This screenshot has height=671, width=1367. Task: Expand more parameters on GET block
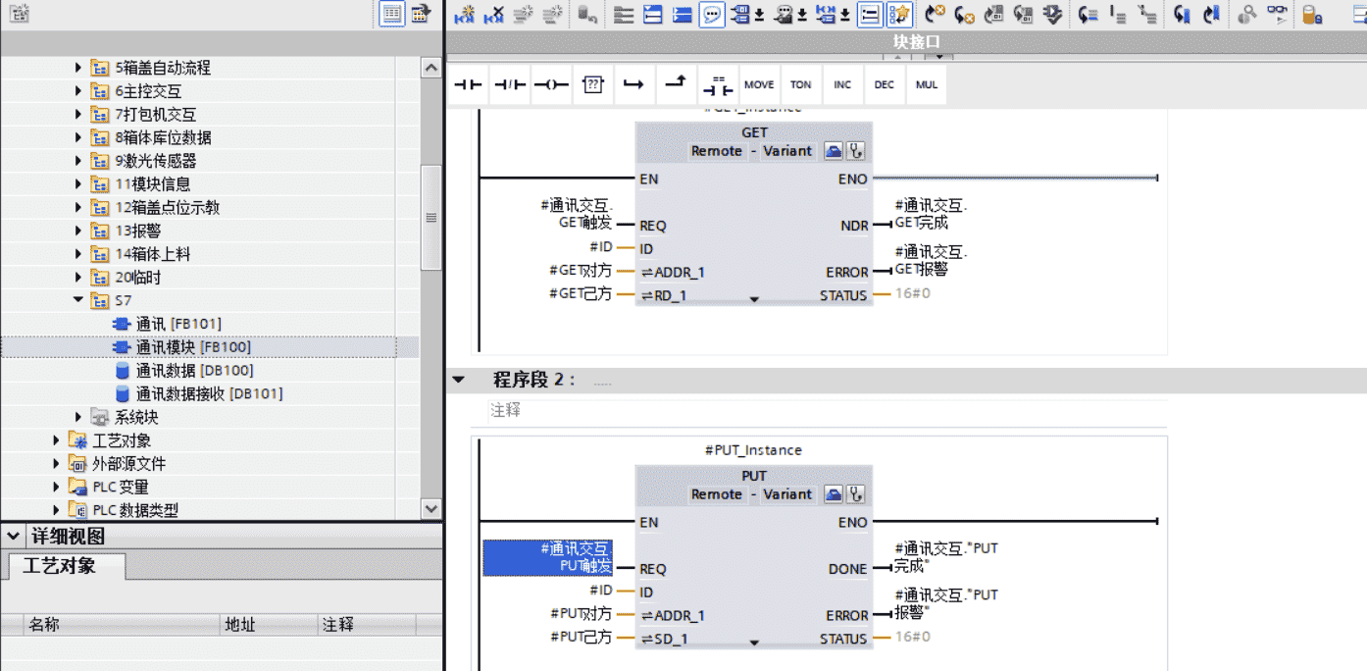click(753, 299)
